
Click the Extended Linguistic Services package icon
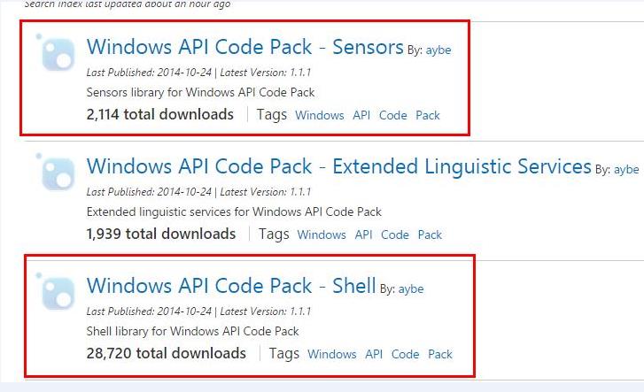point(56,172)
